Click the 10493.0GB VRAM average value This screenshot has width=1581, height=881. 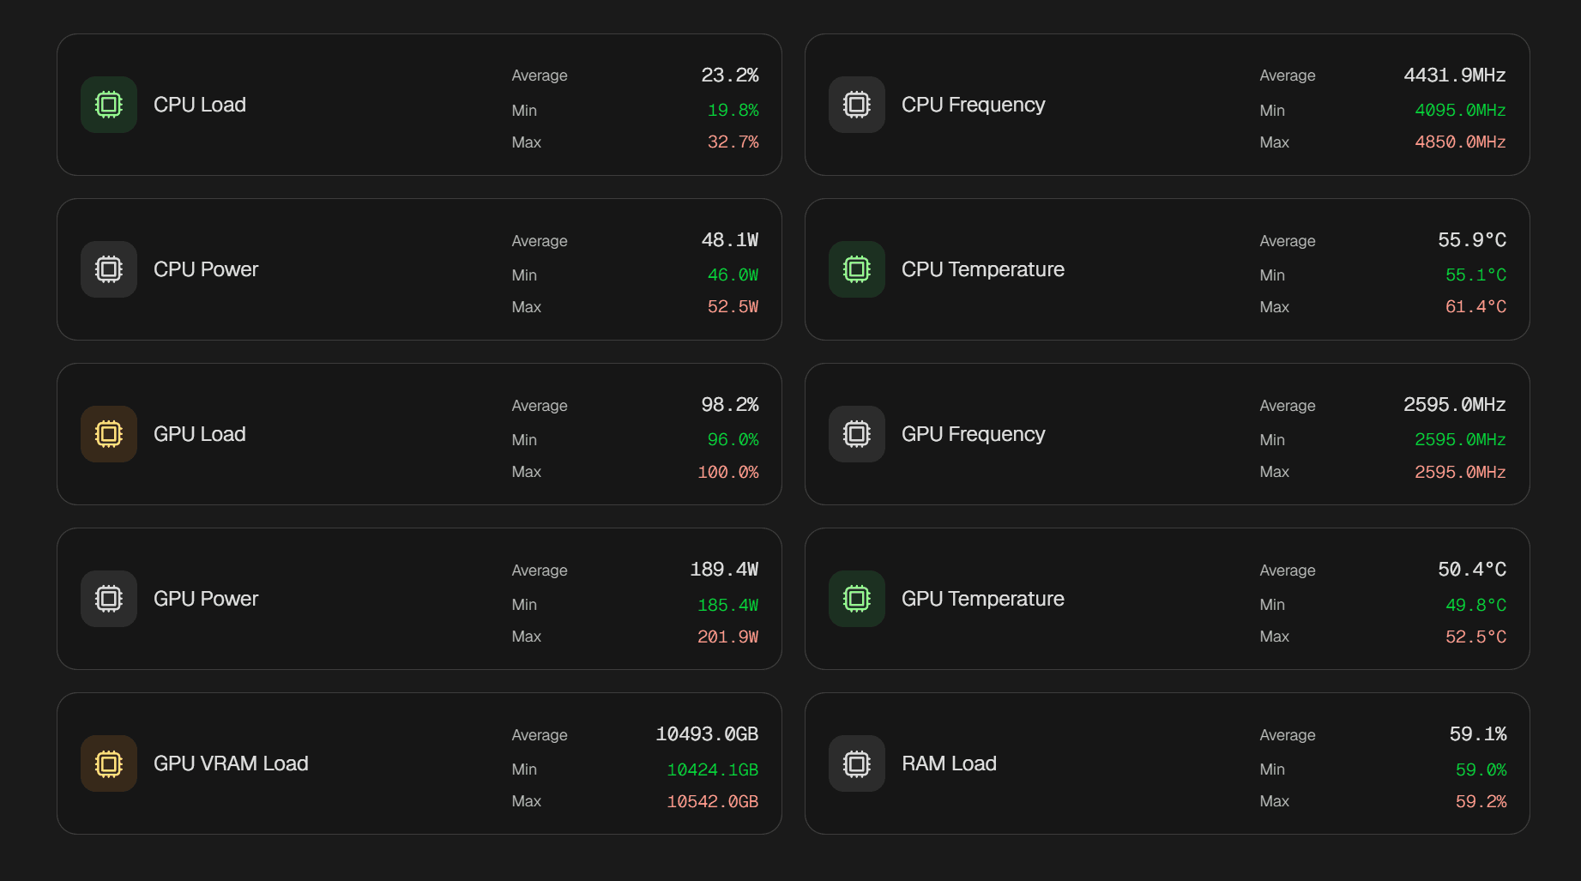[707, 734]
